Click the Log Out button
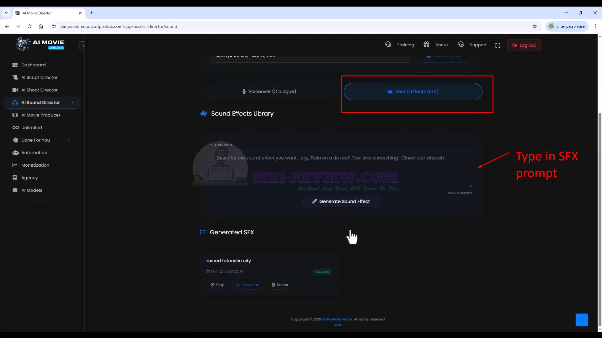 pyautogui.click(x=524, y=45)
